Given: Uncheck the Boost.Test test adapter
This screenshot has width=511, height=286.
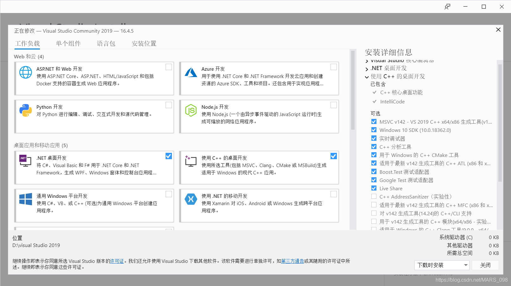Looking at the screenshot, I should click(374, 172).
